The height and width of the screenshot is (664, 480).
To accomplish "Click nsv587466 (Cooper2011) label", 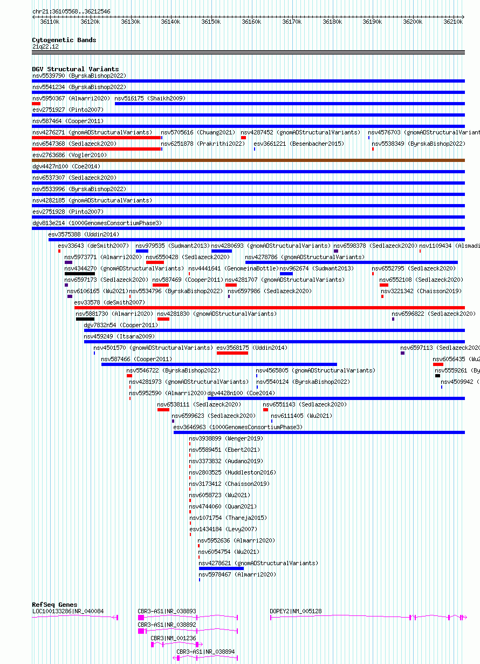I will pyautogui.click(x=137, y=359).
